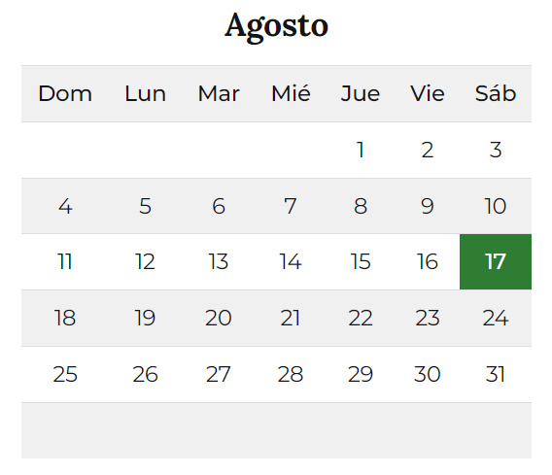Image resolution: width=552 pixels, height=475 pixels.
Task: Click the Agosto month title
Action: click(x=276, y=27)
